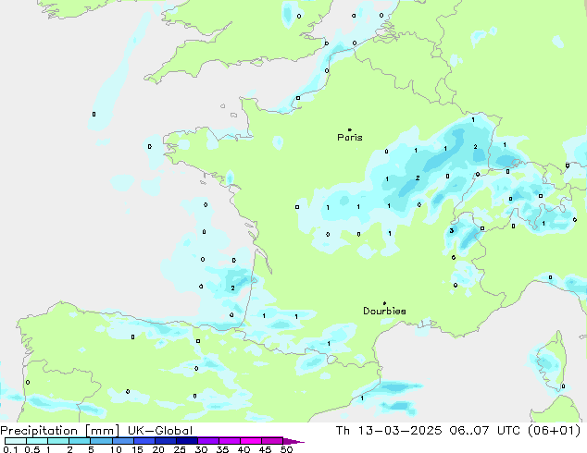587x453 pixels.
Task: Select the 30–35 mm purple legend swatch
Action: pyautogui.click(x=207, y=441)
